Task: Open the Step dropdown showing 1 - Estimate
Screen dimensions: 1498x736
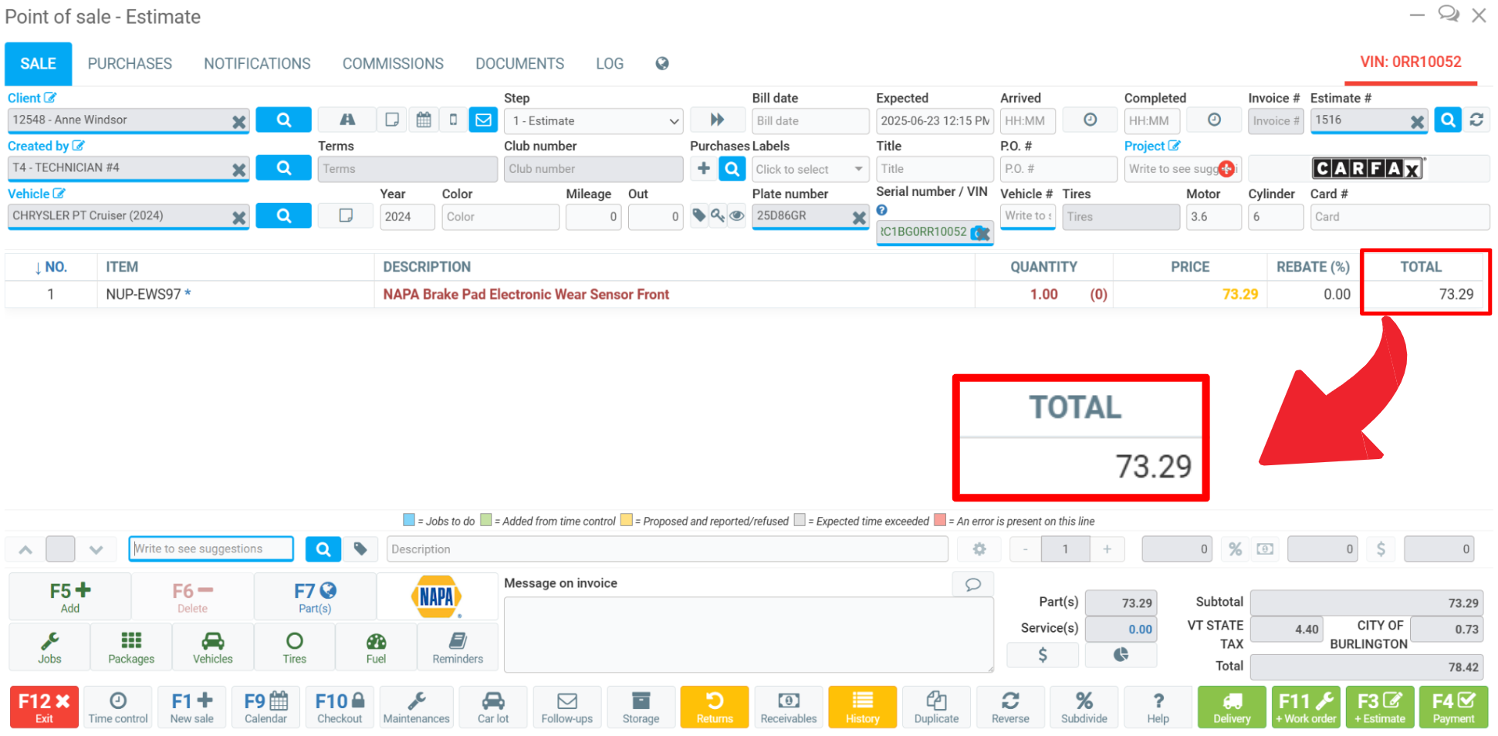Action: point(594,121)
